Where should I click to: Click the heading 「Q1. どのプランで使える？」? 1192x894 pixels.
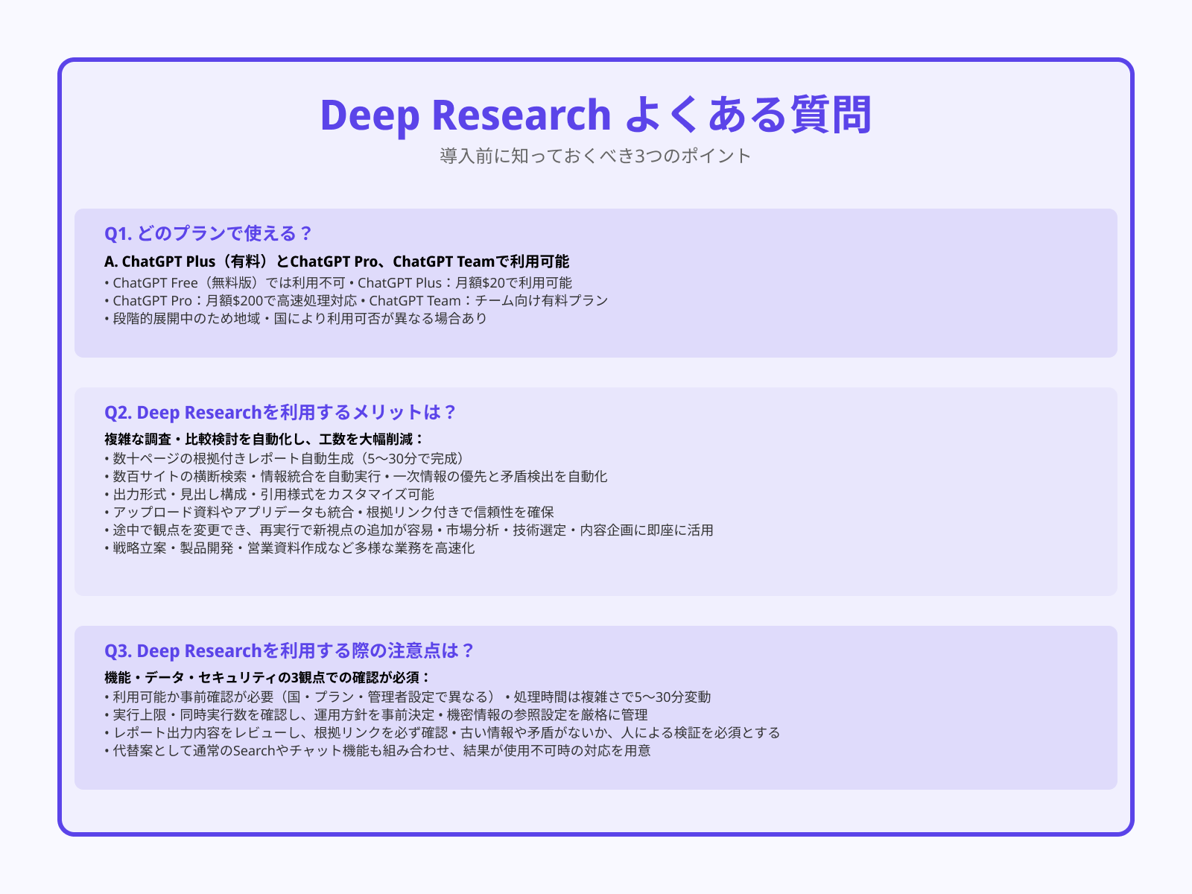click(209, 233)
